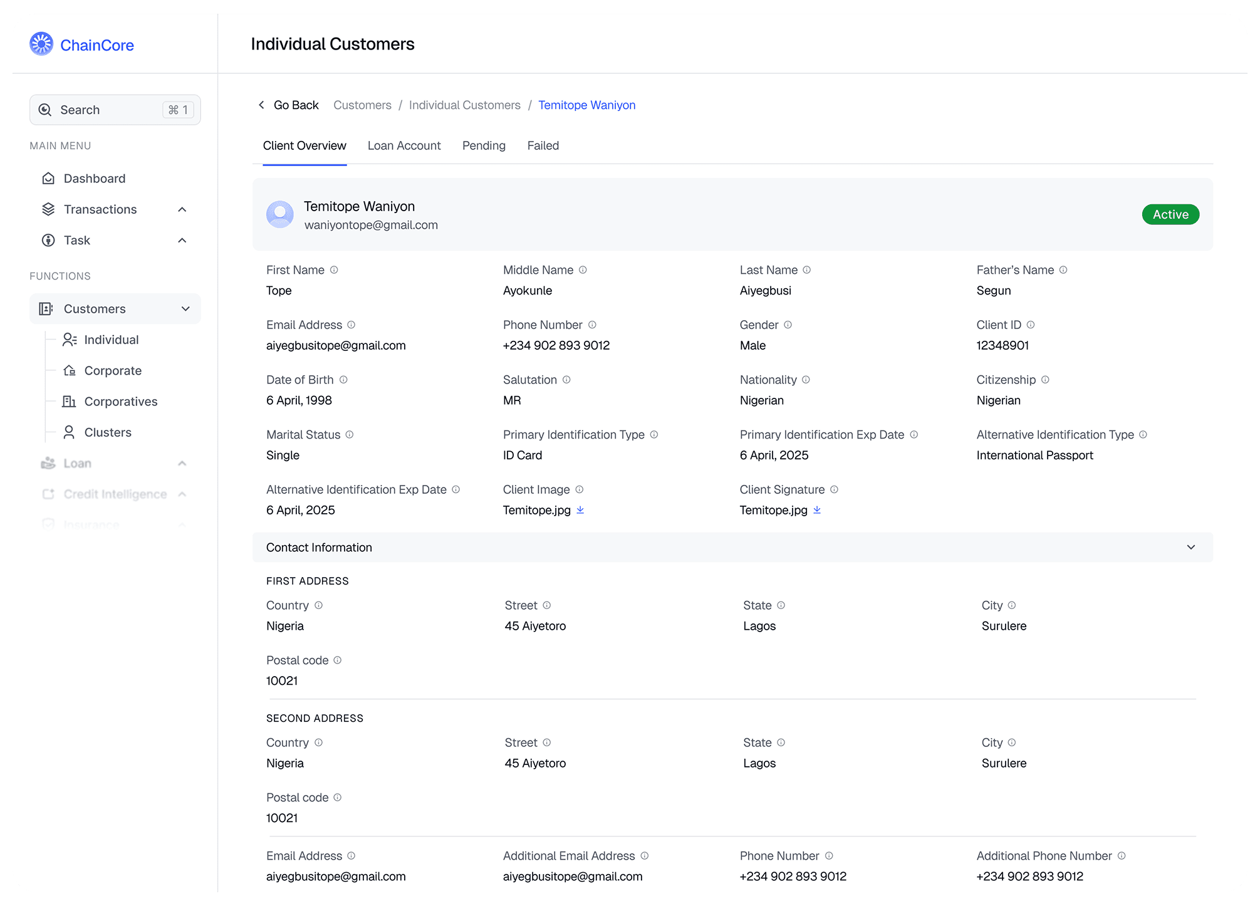The height and width of the screenshot is (906, 1260).
Task: Click info icon next to First Name
Action: coord(334,270)
